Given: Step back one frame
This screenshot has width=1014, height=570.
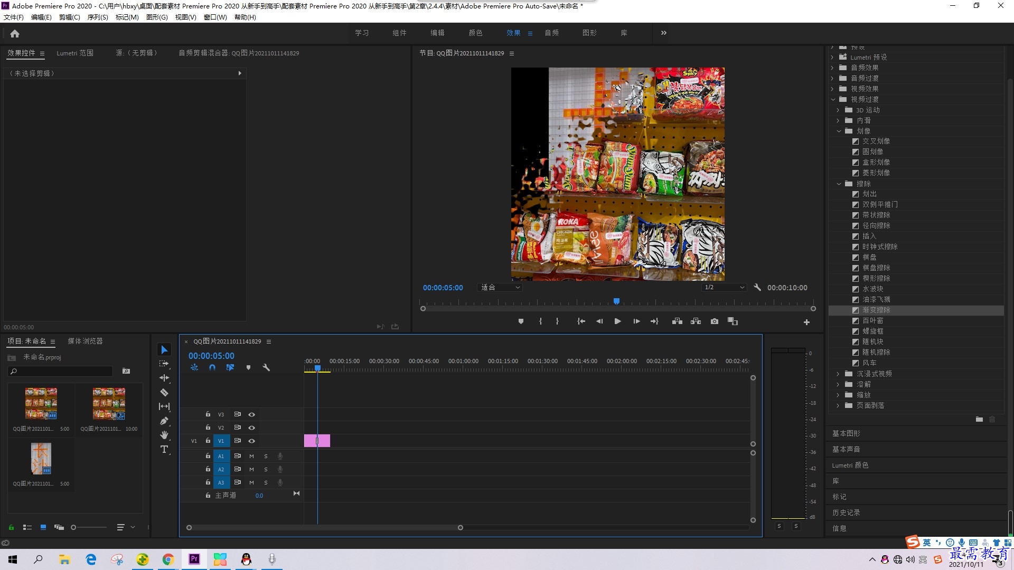Looking at the screenshot, I should click(x=599, y=321).
